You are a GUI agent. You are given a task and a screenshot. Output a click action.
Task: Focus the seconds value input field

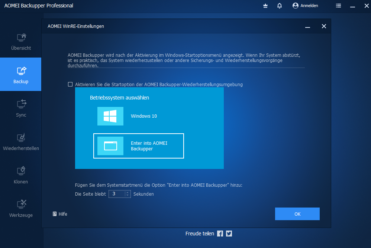[x=117, y=194]
